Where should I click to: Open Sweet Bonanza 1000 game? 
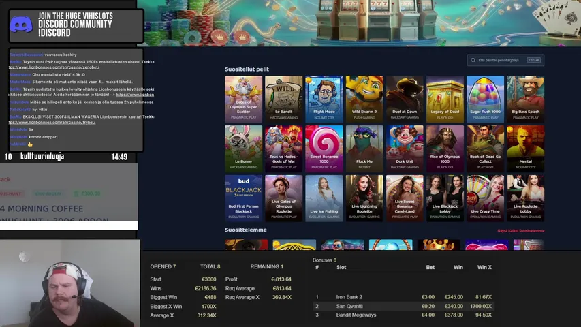click(324, 149)
